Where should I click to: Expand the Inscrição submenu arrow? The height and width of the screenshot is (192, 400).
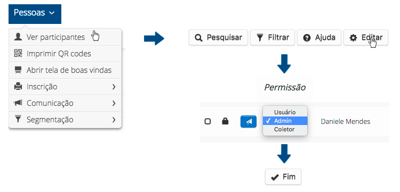pyautogui.click(x=114, y=87)
